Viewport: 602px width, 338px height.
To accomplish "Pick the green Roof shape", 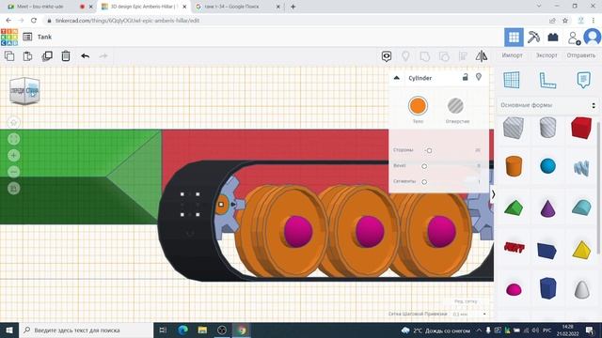I will click(514, 208).
